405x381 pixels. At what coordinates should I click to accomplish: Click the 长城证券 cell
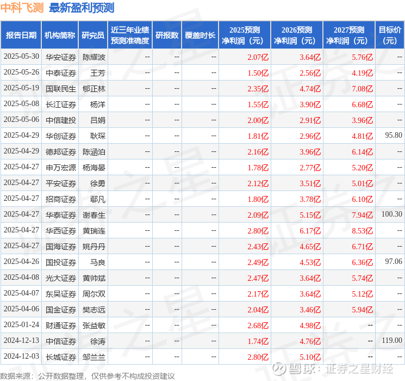tap(61, 357)
